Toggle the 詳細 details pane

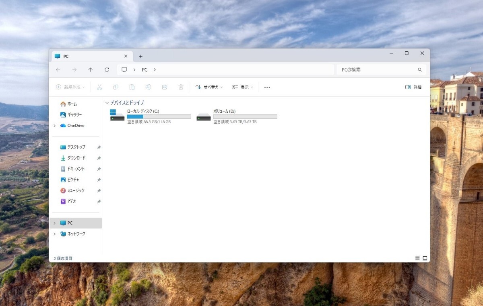coord(413,87)
